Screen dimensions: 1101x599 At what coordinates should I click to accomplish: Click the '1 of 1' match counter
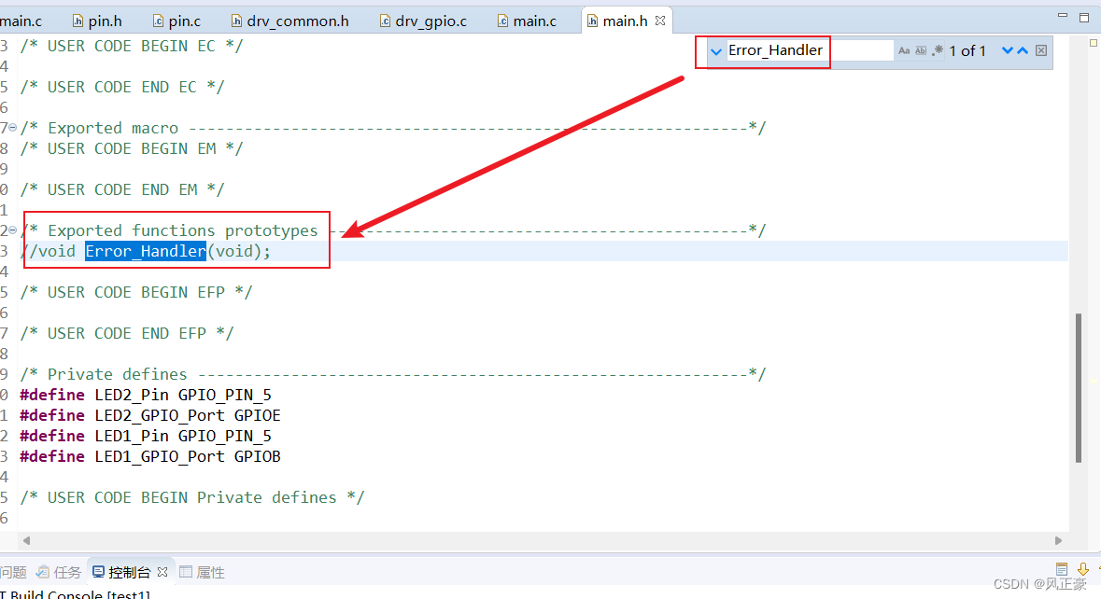tap(967, 50)
